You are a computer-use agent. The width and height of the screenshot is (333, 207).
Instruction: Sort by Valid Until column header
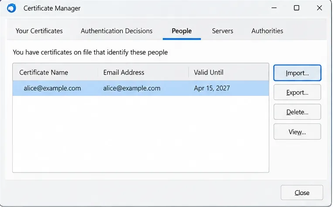tap(229, 72)
